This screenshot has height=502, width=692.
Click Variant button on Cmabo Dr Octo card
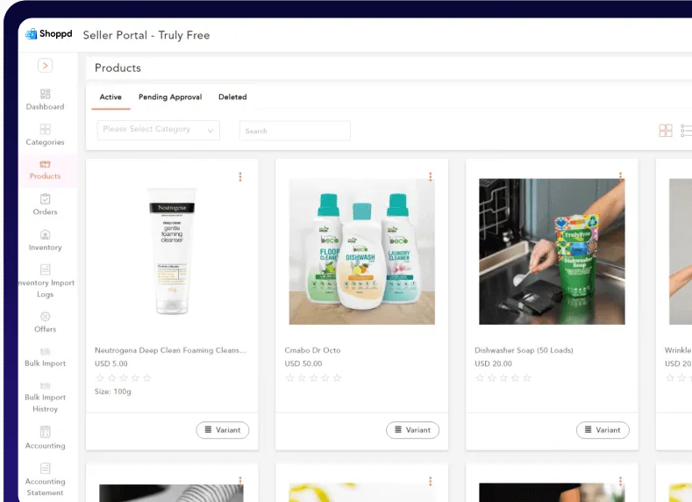412,430
